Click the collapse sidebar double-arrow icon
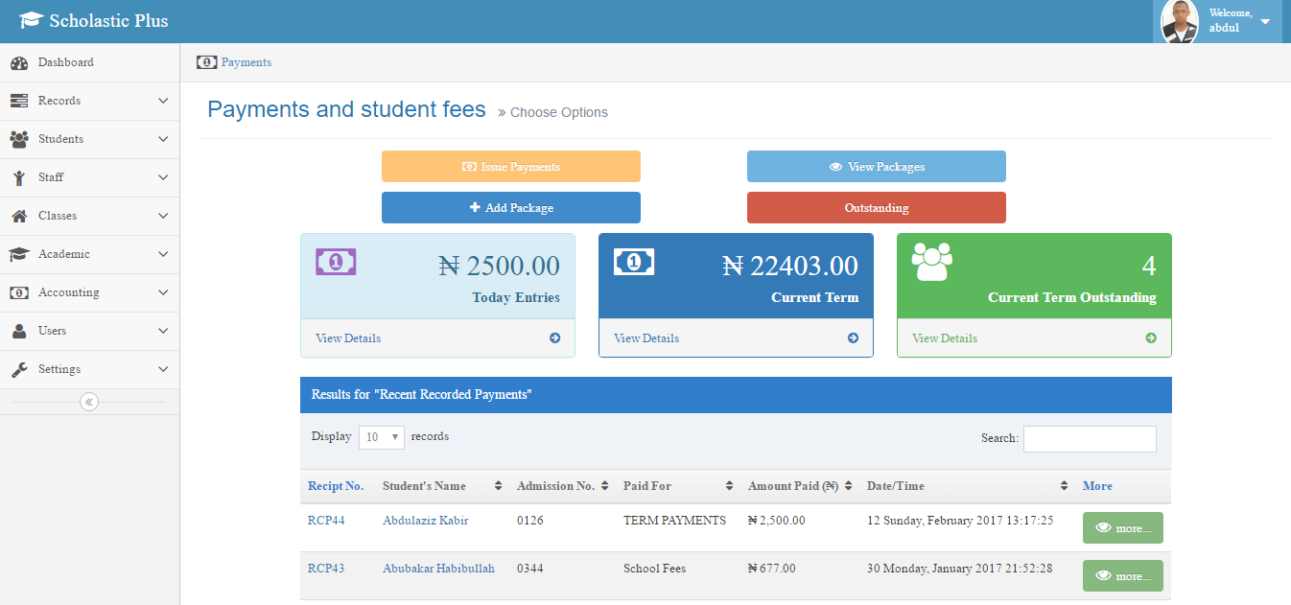The width and height of the screenshot is (1291, 605). click(x=89, y=402)
